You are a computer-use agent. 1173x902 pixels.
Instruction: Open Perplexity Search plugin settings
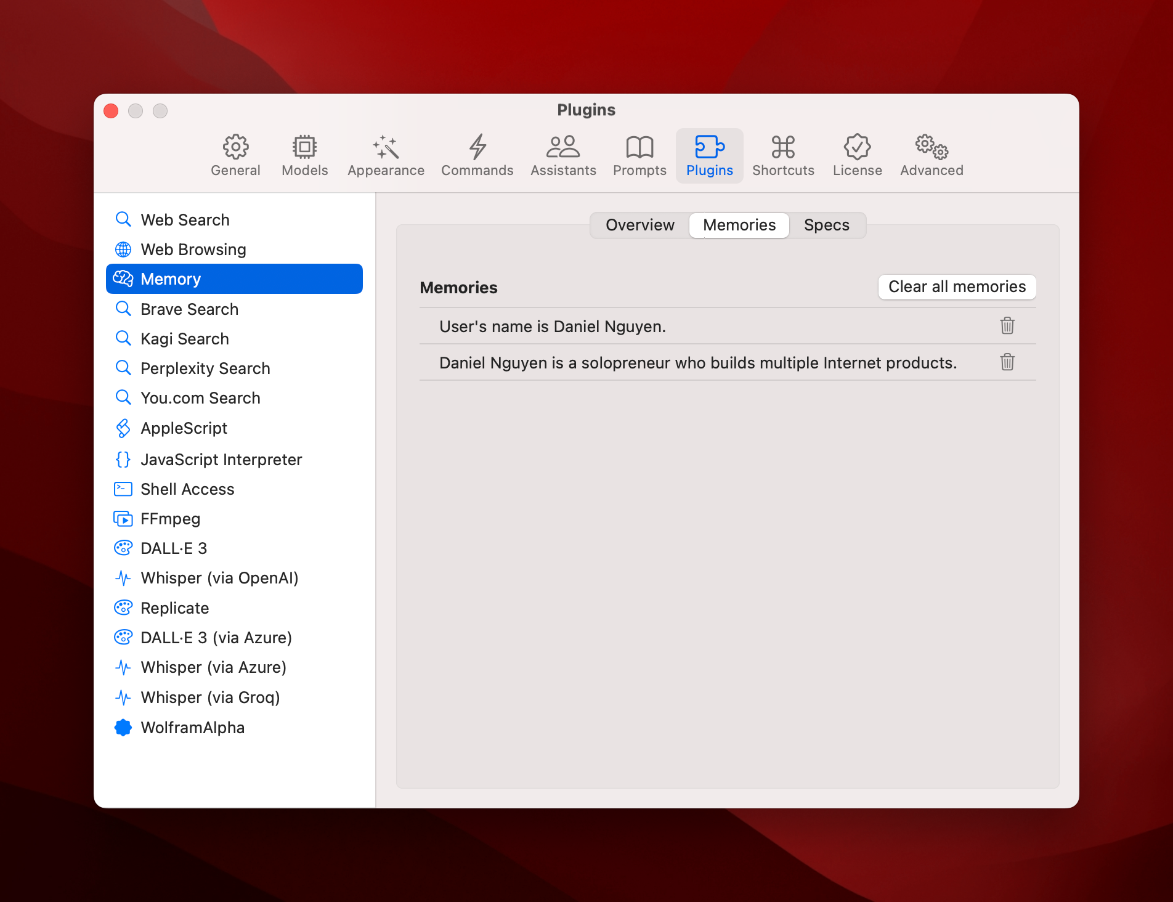click(234, 368)
